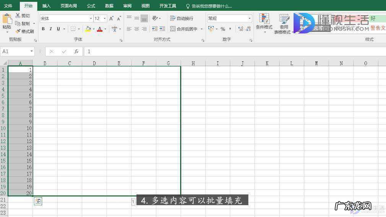The height and width of the screenshot is (217, 386).
Task: Increase font size with large A
Action: 111,18
